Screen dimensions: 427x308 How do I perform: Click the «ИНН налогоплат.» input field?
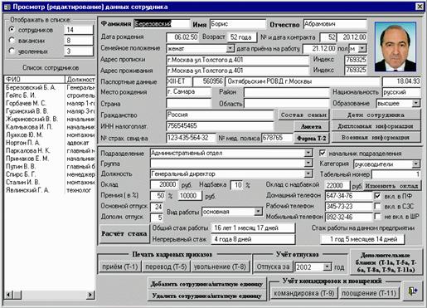pyautogui.click(x=220, y=126)
